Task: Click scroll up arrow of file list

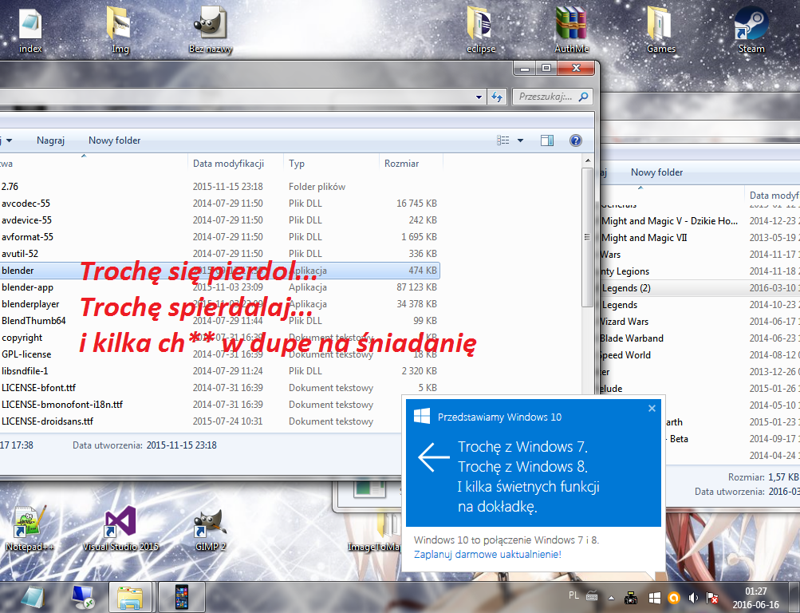Action: 588,160
